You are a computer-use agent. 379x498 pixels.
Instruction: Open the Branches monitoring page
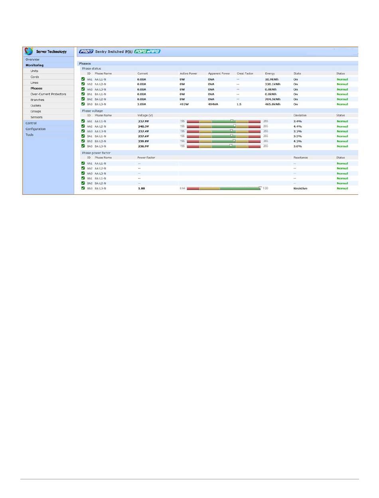click(x=38, y=100)
